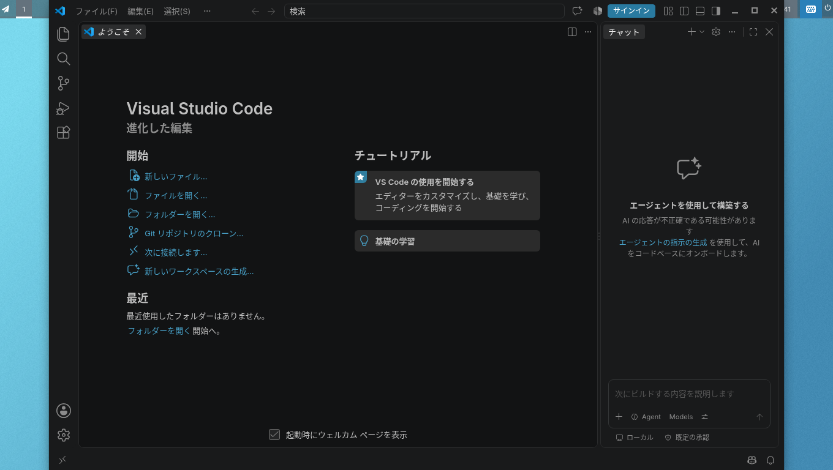Screen dimensions: 833x470
Task: Open the VS Code の使用を開始する walkthrough
Action: 447,195
